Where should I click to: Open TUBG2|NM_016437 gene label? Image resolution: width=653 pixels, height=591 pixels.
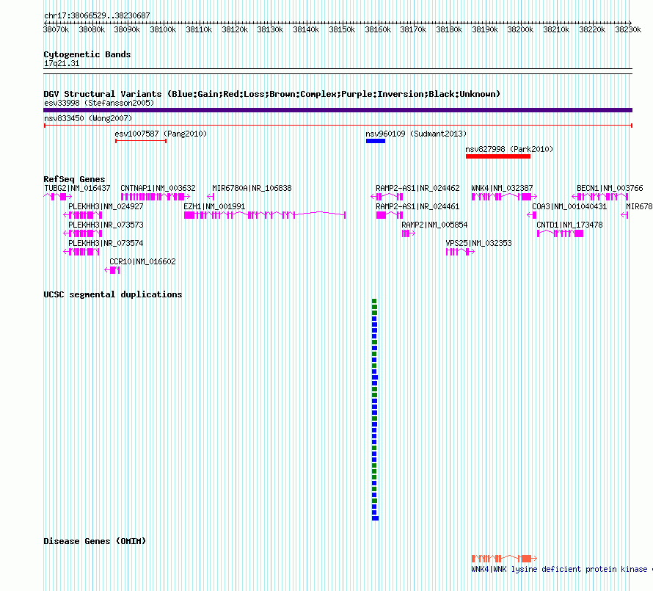[78, 189]
